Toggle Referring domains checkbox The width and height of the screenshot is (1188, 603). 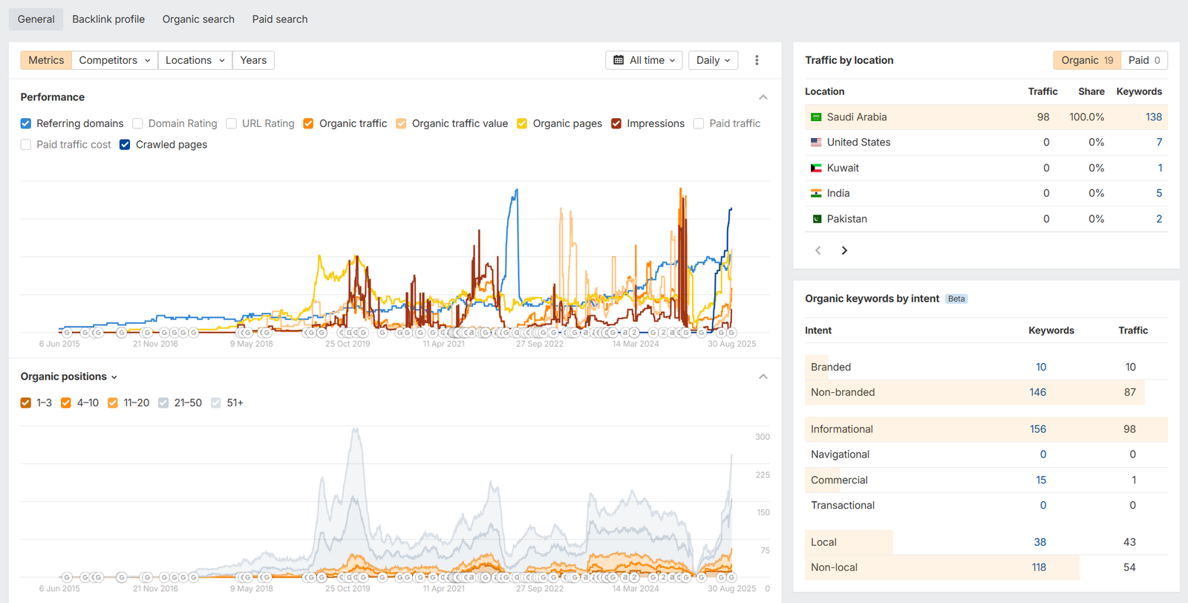26,123
